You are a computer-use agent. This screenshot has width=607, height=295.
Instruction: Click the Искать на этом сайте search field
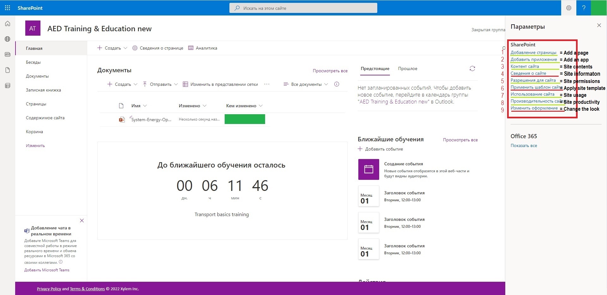click(x=303, y=8)
